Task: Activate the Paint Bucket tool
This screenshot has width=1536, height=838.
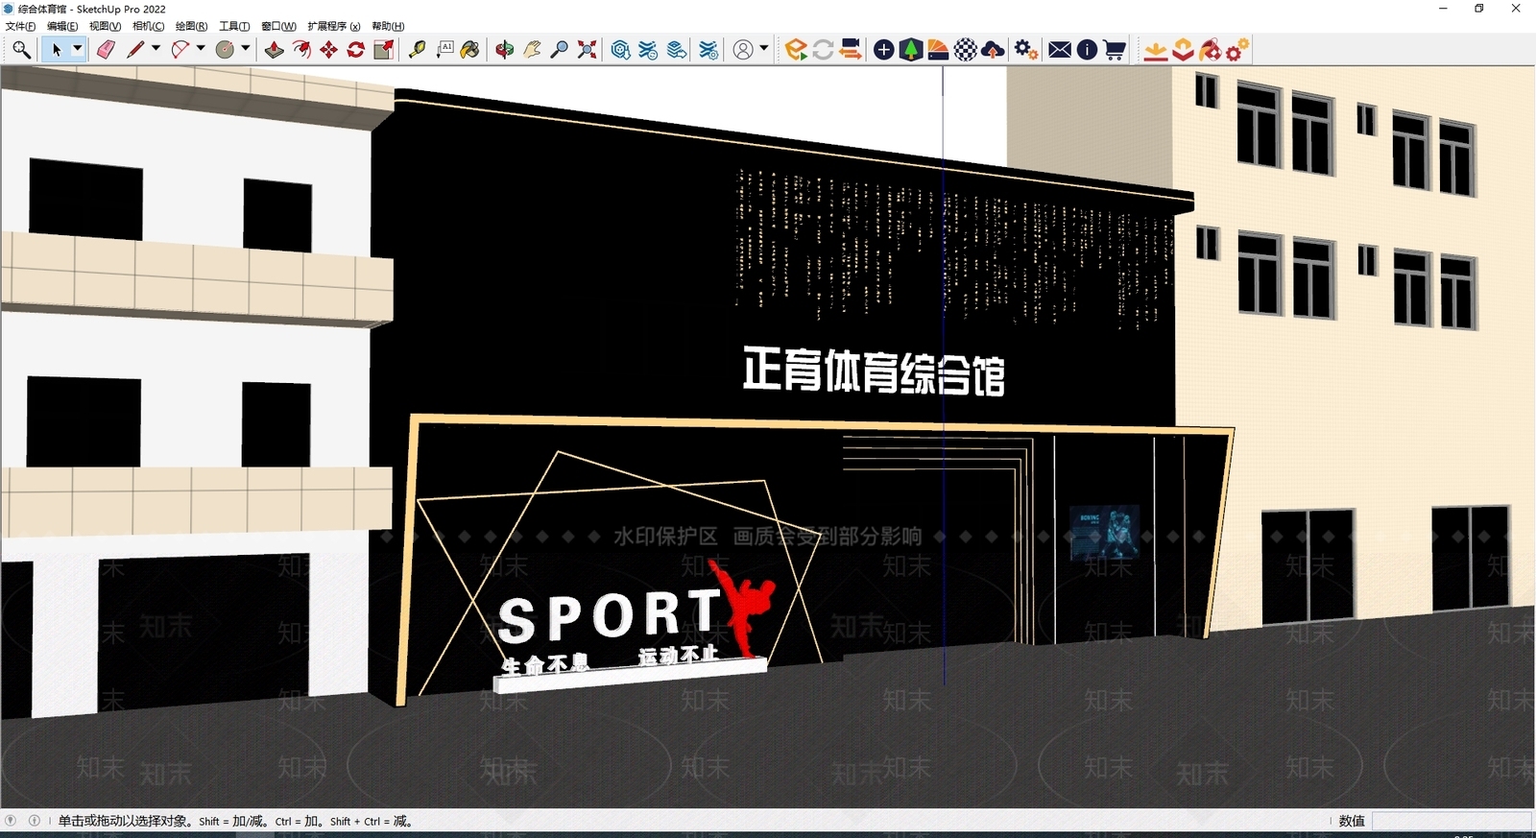Action: 470,49
